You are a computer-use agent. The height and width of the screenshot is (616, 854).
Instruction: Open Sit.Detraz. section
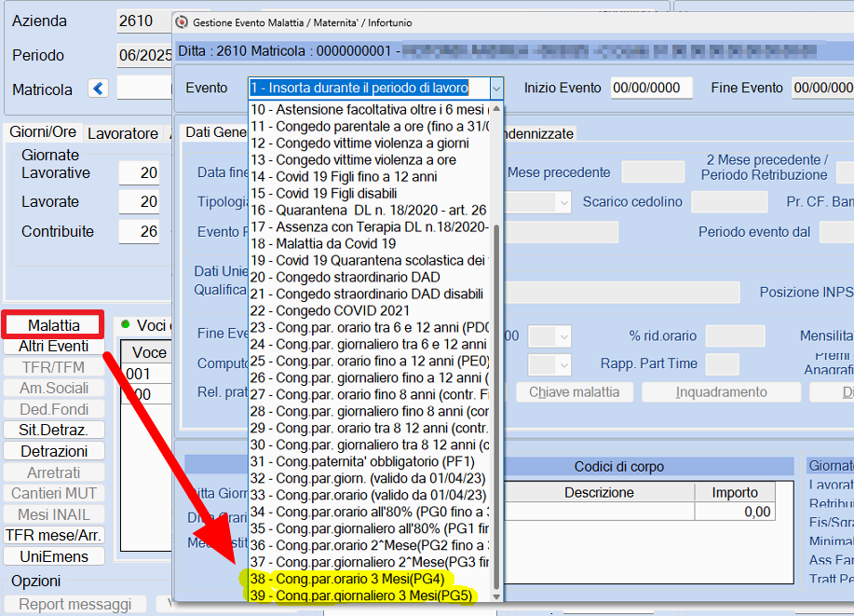tap(53, 431)
